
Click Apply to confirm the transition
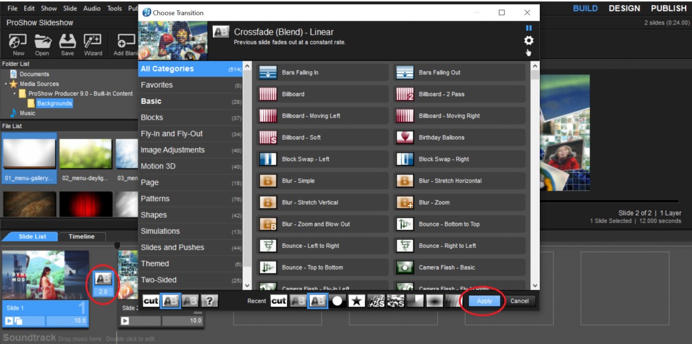[x=484, y=301]
